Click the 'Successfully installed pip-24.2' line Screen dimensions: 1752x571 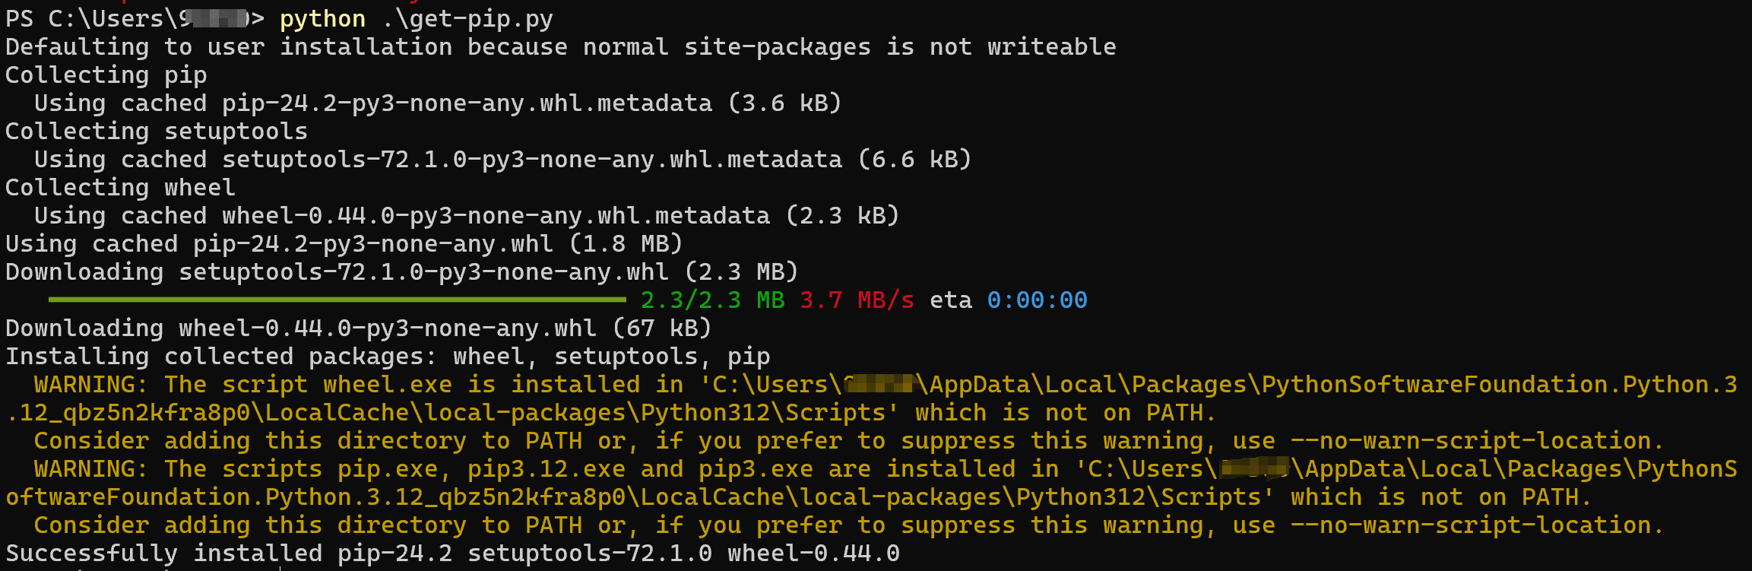coord(453,554)
